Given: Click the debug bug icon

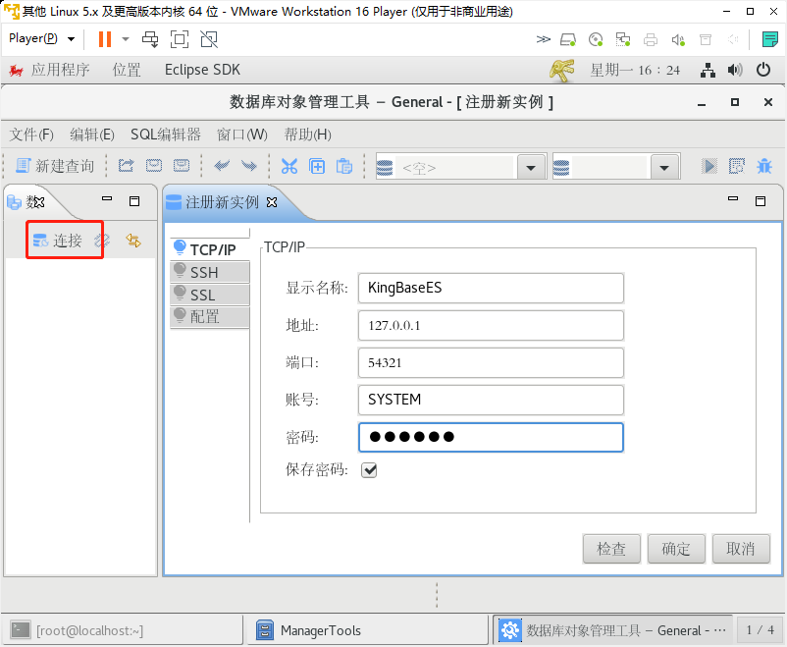Looking at the screenshot, I should click(764, 166).
